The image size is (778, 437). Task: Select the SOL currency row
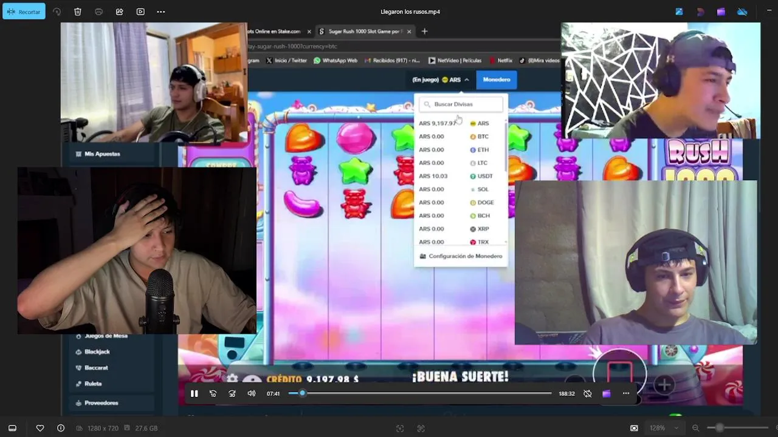tap(460, 189)
